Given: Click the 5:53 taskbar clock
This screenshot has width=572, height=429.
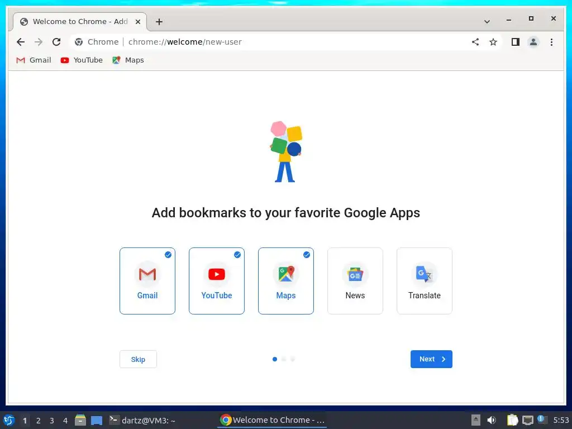Looking at the screenshot, I should click(x=561, y=420).
